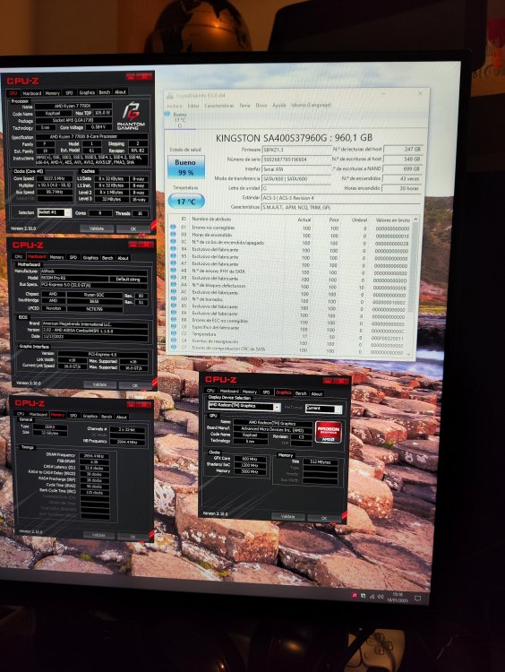Click the Radeon Graphics logo in CPU-Z

click(329, 432)
